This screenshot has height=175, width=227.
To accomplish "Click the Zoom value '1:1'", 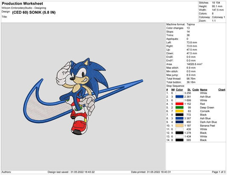I will tap(214, 21).
